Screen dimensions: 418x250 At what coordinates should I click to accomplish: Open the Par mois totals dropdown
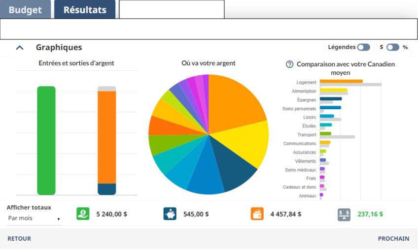click(34, 218)
